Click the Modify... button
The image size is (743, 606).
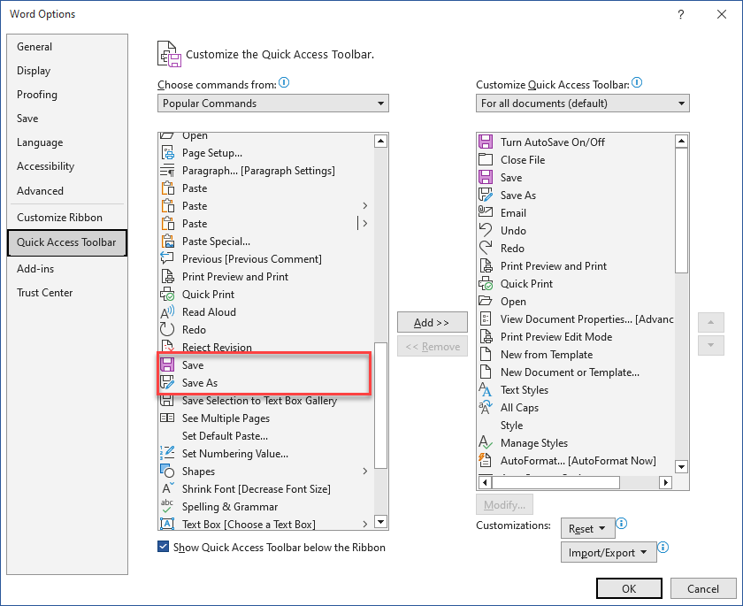(504, 504)
